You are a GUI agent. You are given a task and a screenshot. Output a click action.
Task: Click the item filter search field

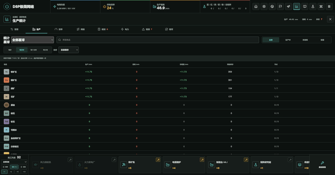(x=158, y=40)
